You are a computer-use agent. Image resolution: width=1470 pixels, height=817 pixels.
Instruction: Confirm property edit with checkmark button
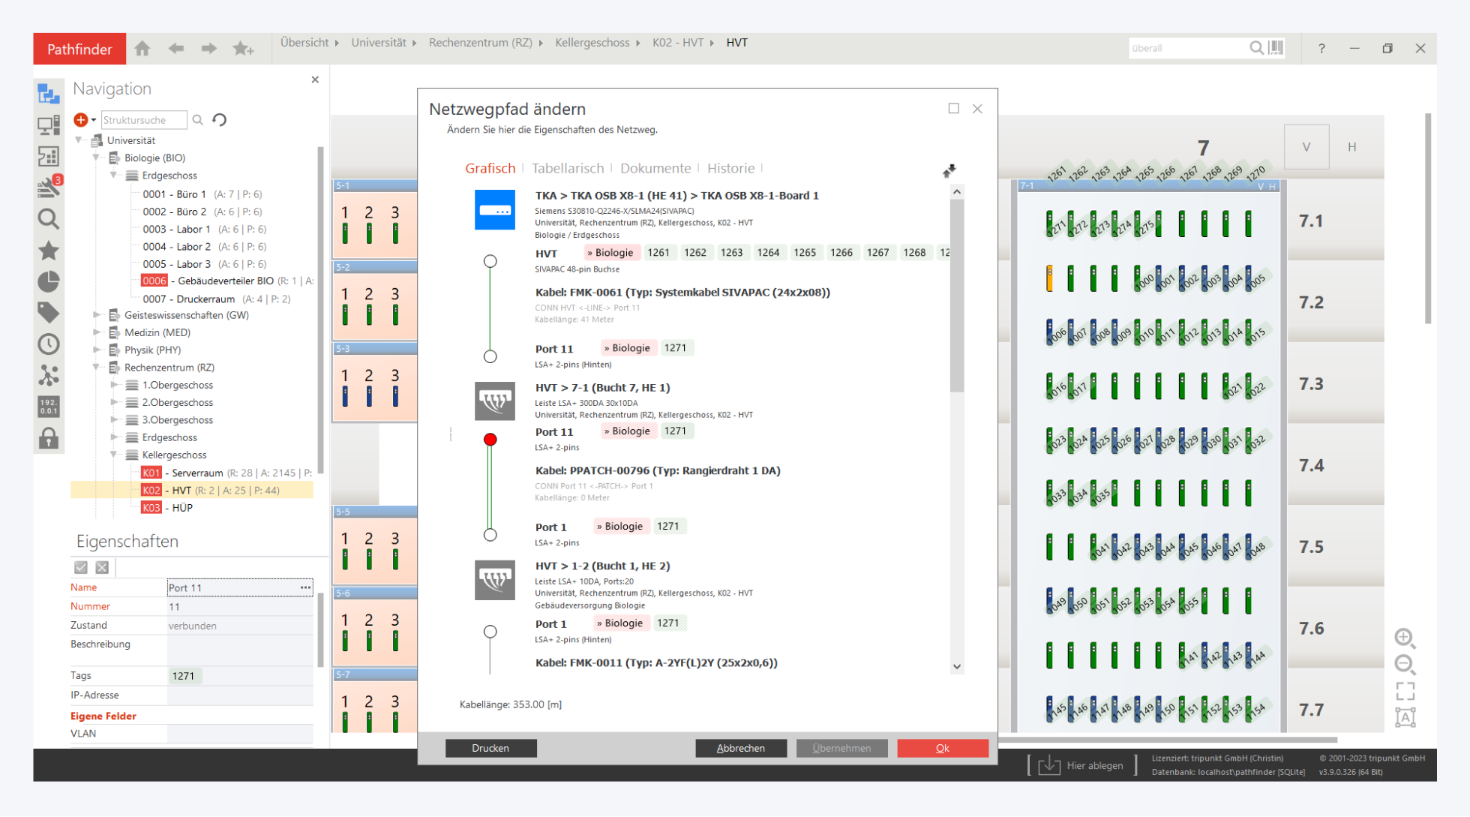click(81, 568)
